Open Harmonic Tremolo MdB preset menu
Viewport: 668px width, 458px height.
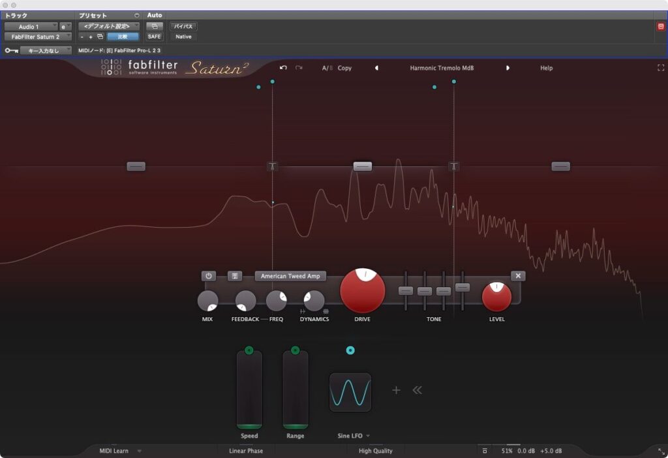click(442, 68)
